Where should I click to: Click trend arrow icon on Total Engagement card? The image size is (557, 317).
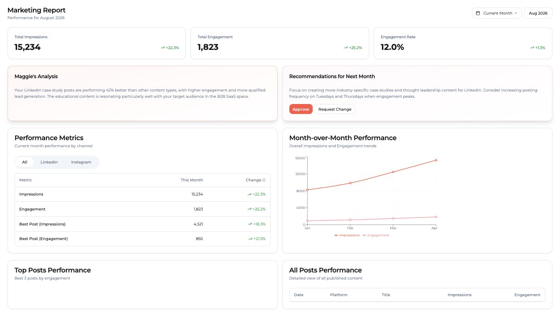coord(346,48)
